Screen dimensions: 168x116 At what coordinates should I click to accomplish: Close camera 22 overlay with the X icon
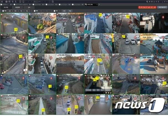[111, 75]
